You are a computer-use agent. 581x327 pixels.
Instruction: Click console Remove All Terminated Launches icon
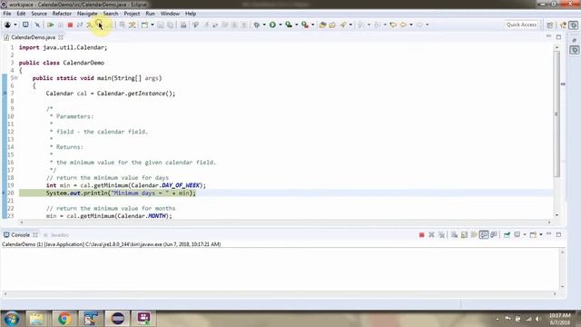(441, 234)
